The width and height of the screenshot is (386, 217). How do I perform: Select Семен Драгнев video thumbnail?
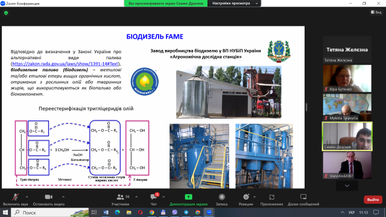tap(347, 136)
